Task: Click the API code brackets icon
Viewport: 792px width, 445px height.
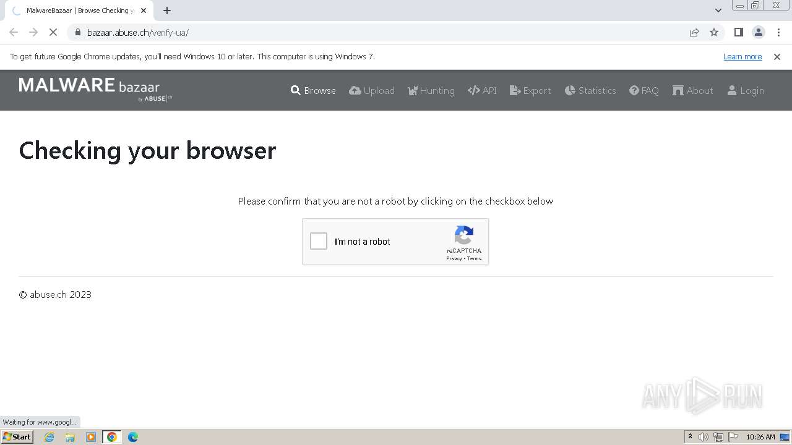Action: click(474, 90)
